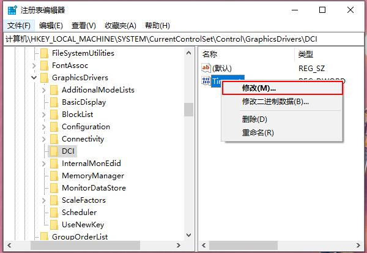Click the Scheduler folder icon
367x253 pixels.
click(54, 213)
